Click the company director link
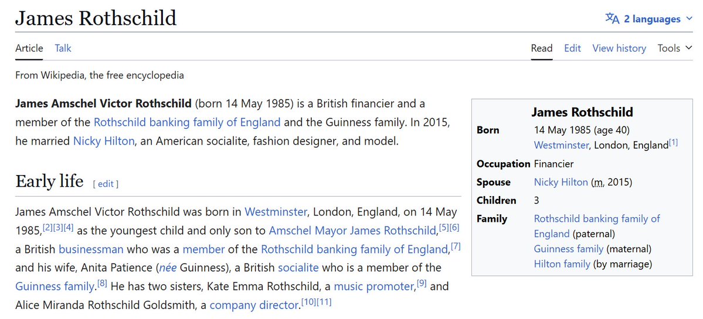This screenshot has width=703, height=319. [x=254, y=305]
